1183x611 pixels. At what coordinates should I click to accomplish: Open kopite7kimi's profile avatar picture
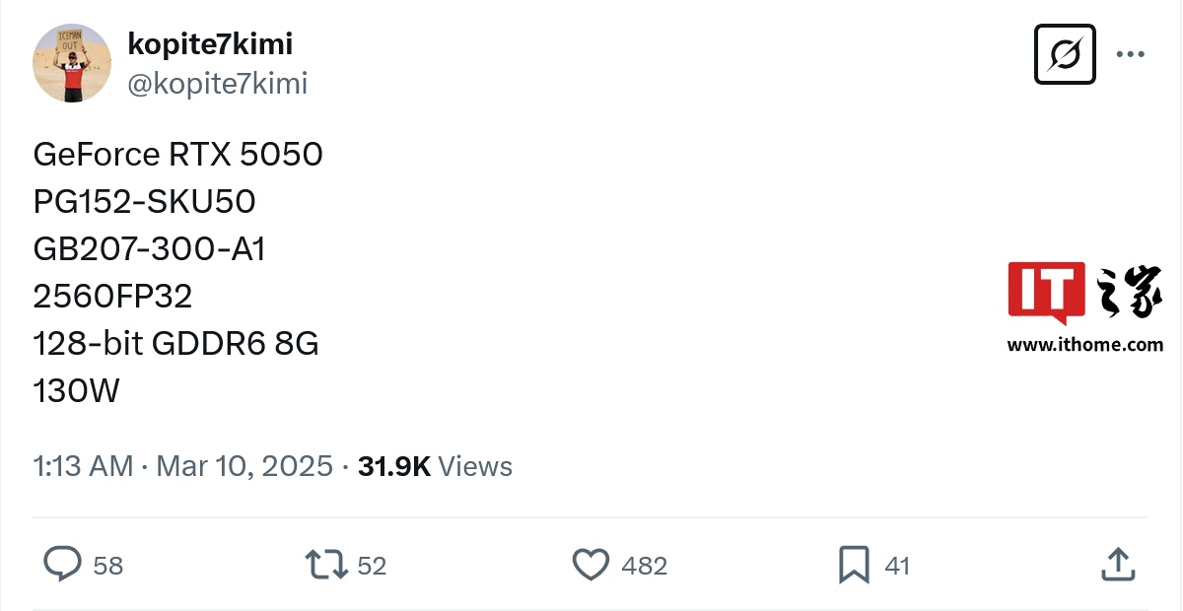click(x=72, y=63)
